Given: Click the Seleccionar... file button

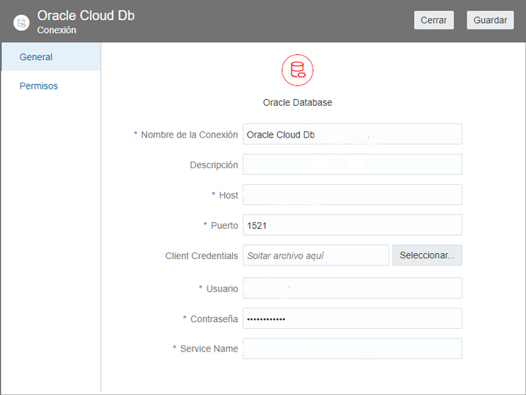Looking at the screenshot, I should 427,255.
